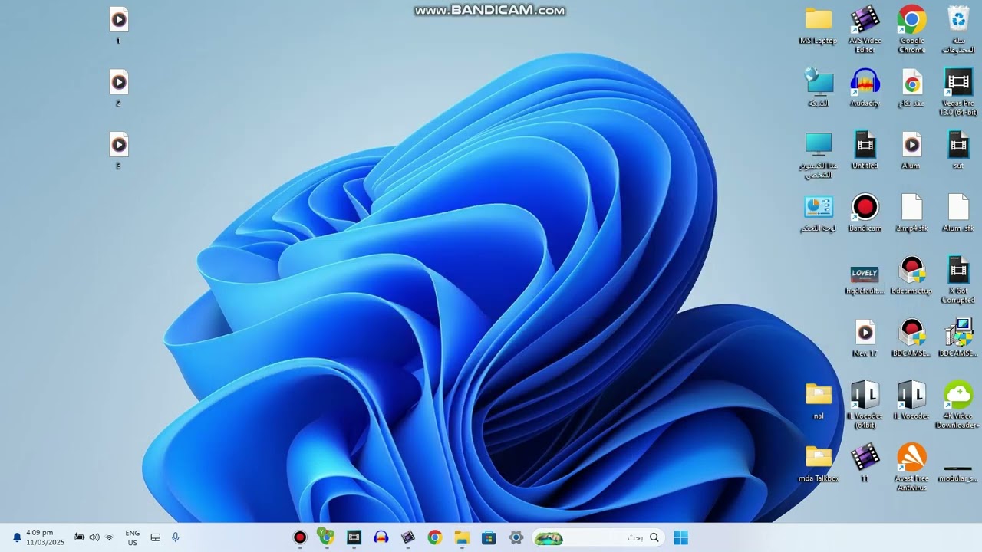Image resolution: width=982 pixels, height=552 pixels.
Task: Open This PC (هذا الكمبيوتر الشخصي) icon
Action: [818, 155]
